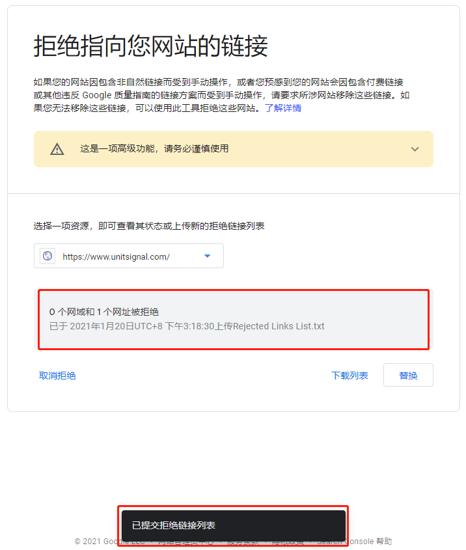Click the warning banner text about cautious use

[x=154, y=148]
